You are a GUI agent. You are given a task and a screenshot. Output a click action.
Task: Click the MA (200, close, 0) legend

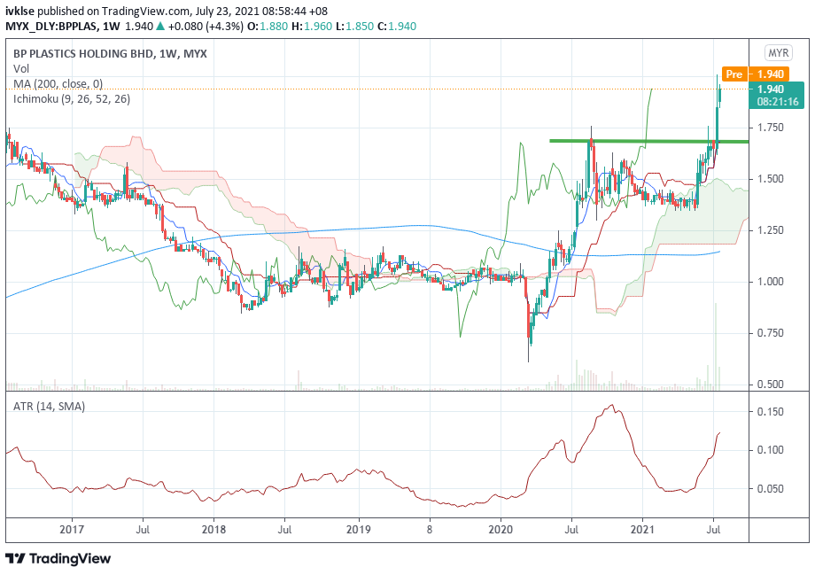point(58,83)
